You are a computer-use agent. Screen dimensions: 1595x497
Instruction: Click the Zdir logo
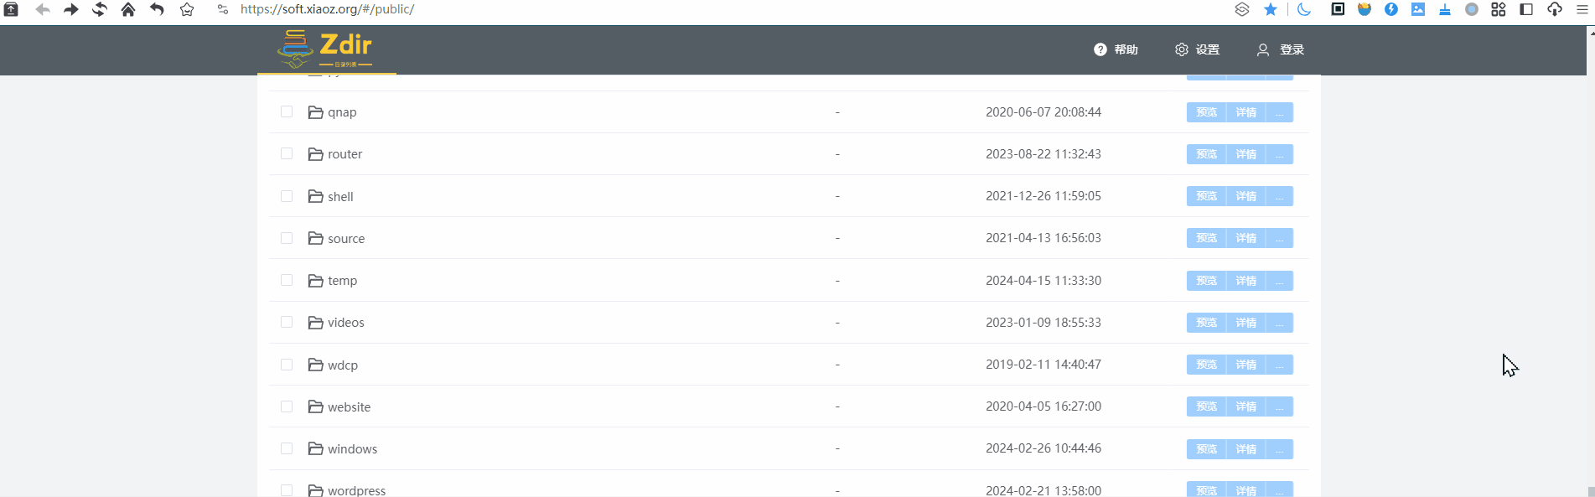tap(325, 49)
